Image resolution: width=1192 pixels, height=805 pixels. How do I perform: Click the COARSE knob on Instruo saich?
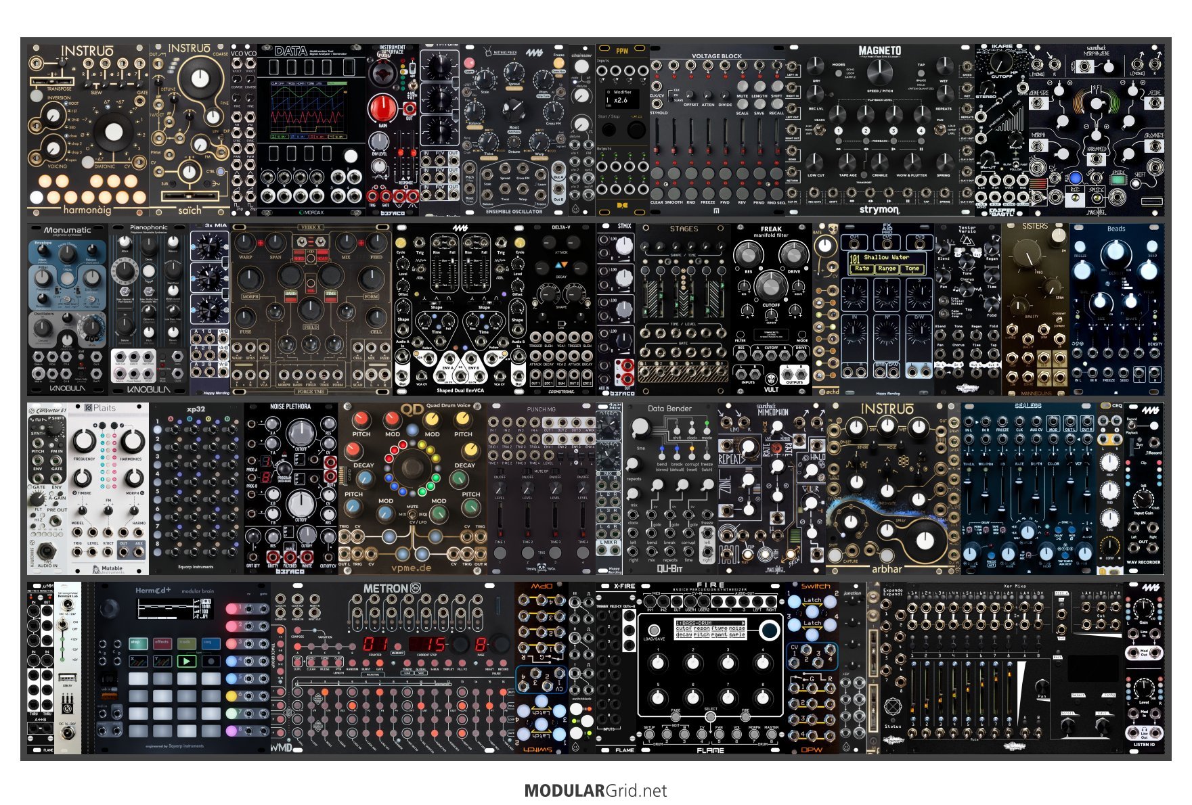[200, 78]
